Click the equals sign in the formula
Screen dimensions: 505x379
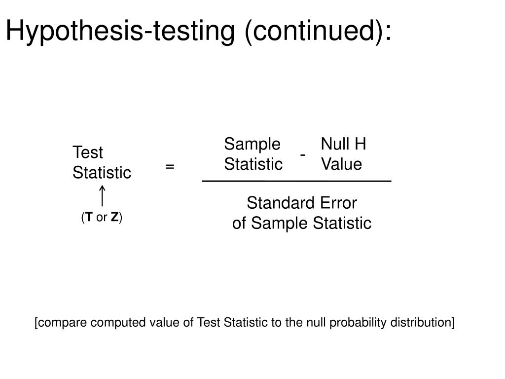170,167
